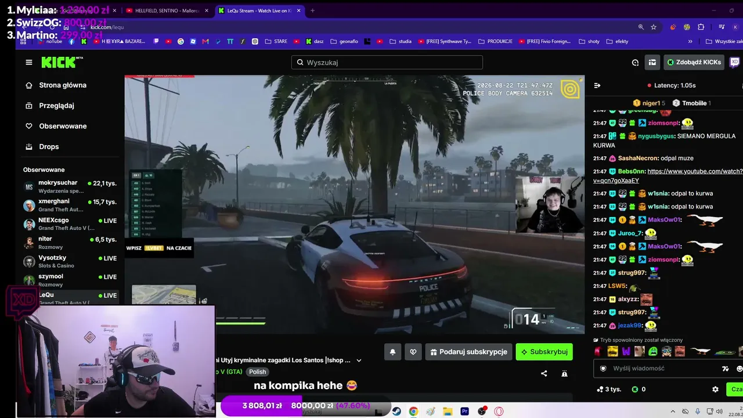This screenshot has width=743, height=418.
Task: Bookmark this page with the star icon
Action: click(x=654, y=27)
